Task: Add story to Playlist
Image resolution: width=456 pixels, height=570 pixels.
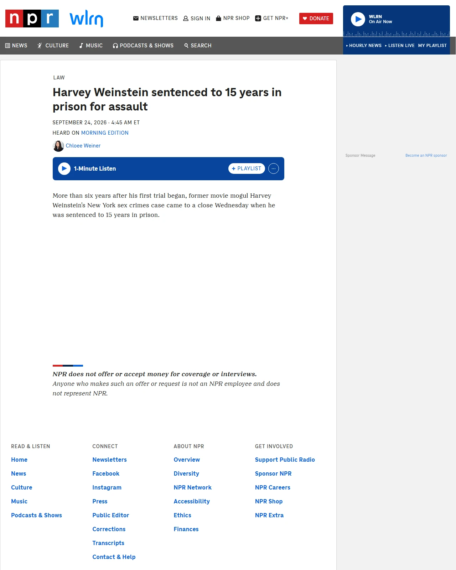Action: click(x=247, y=169)
